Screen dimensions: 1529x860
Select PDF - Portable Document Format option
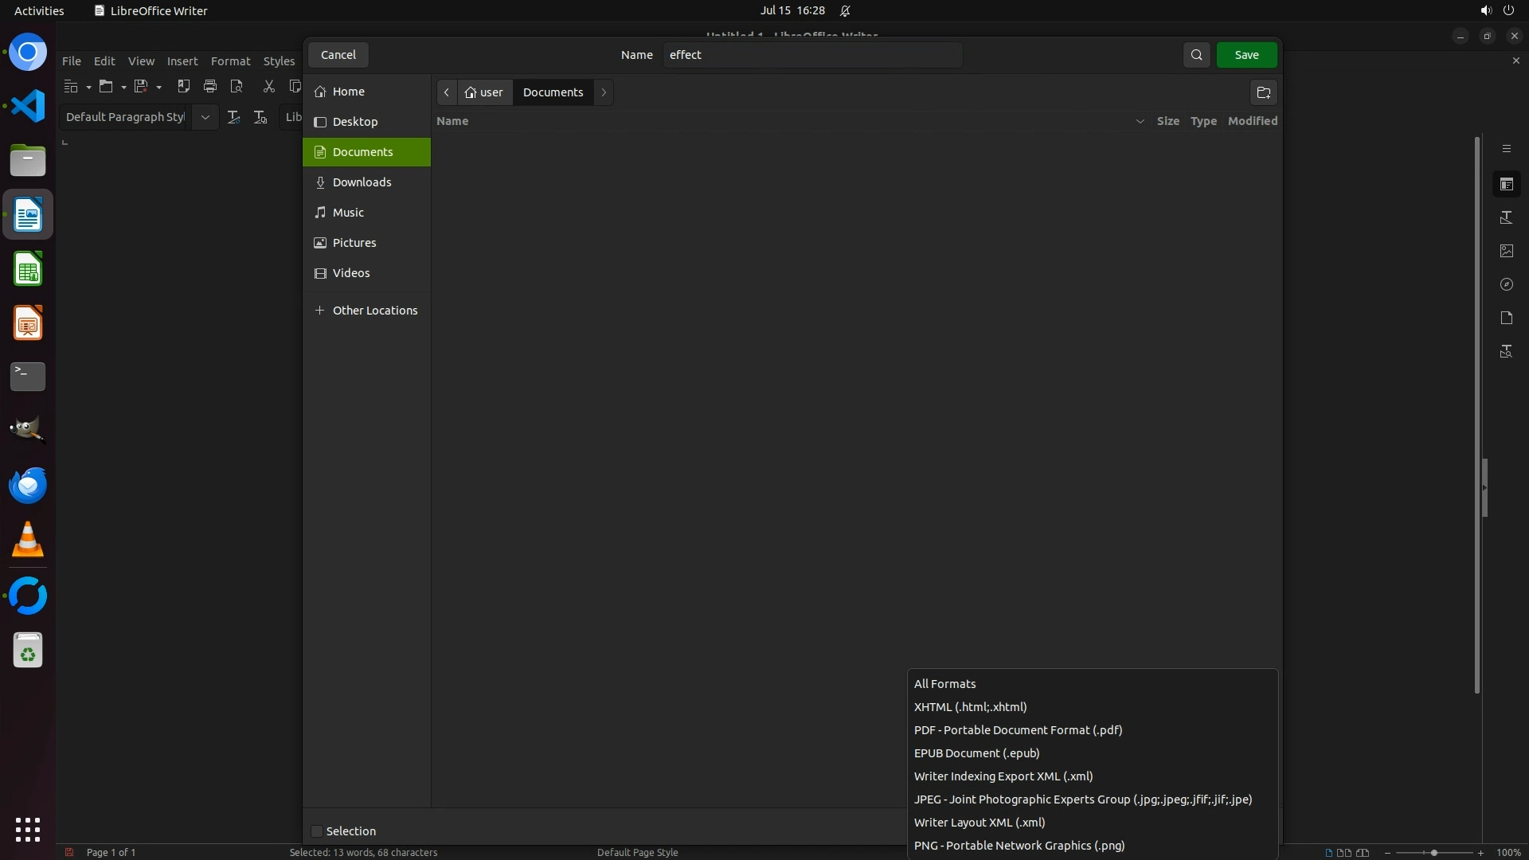point(1018,730)
